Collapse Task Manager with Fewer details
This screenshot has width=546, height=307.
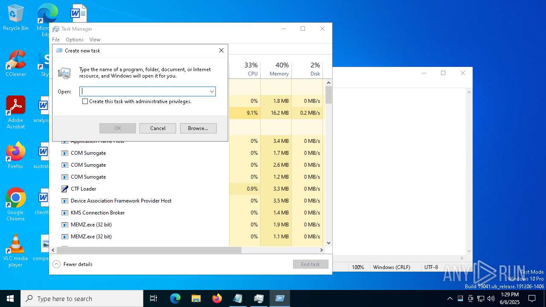[x=73, y=264]
